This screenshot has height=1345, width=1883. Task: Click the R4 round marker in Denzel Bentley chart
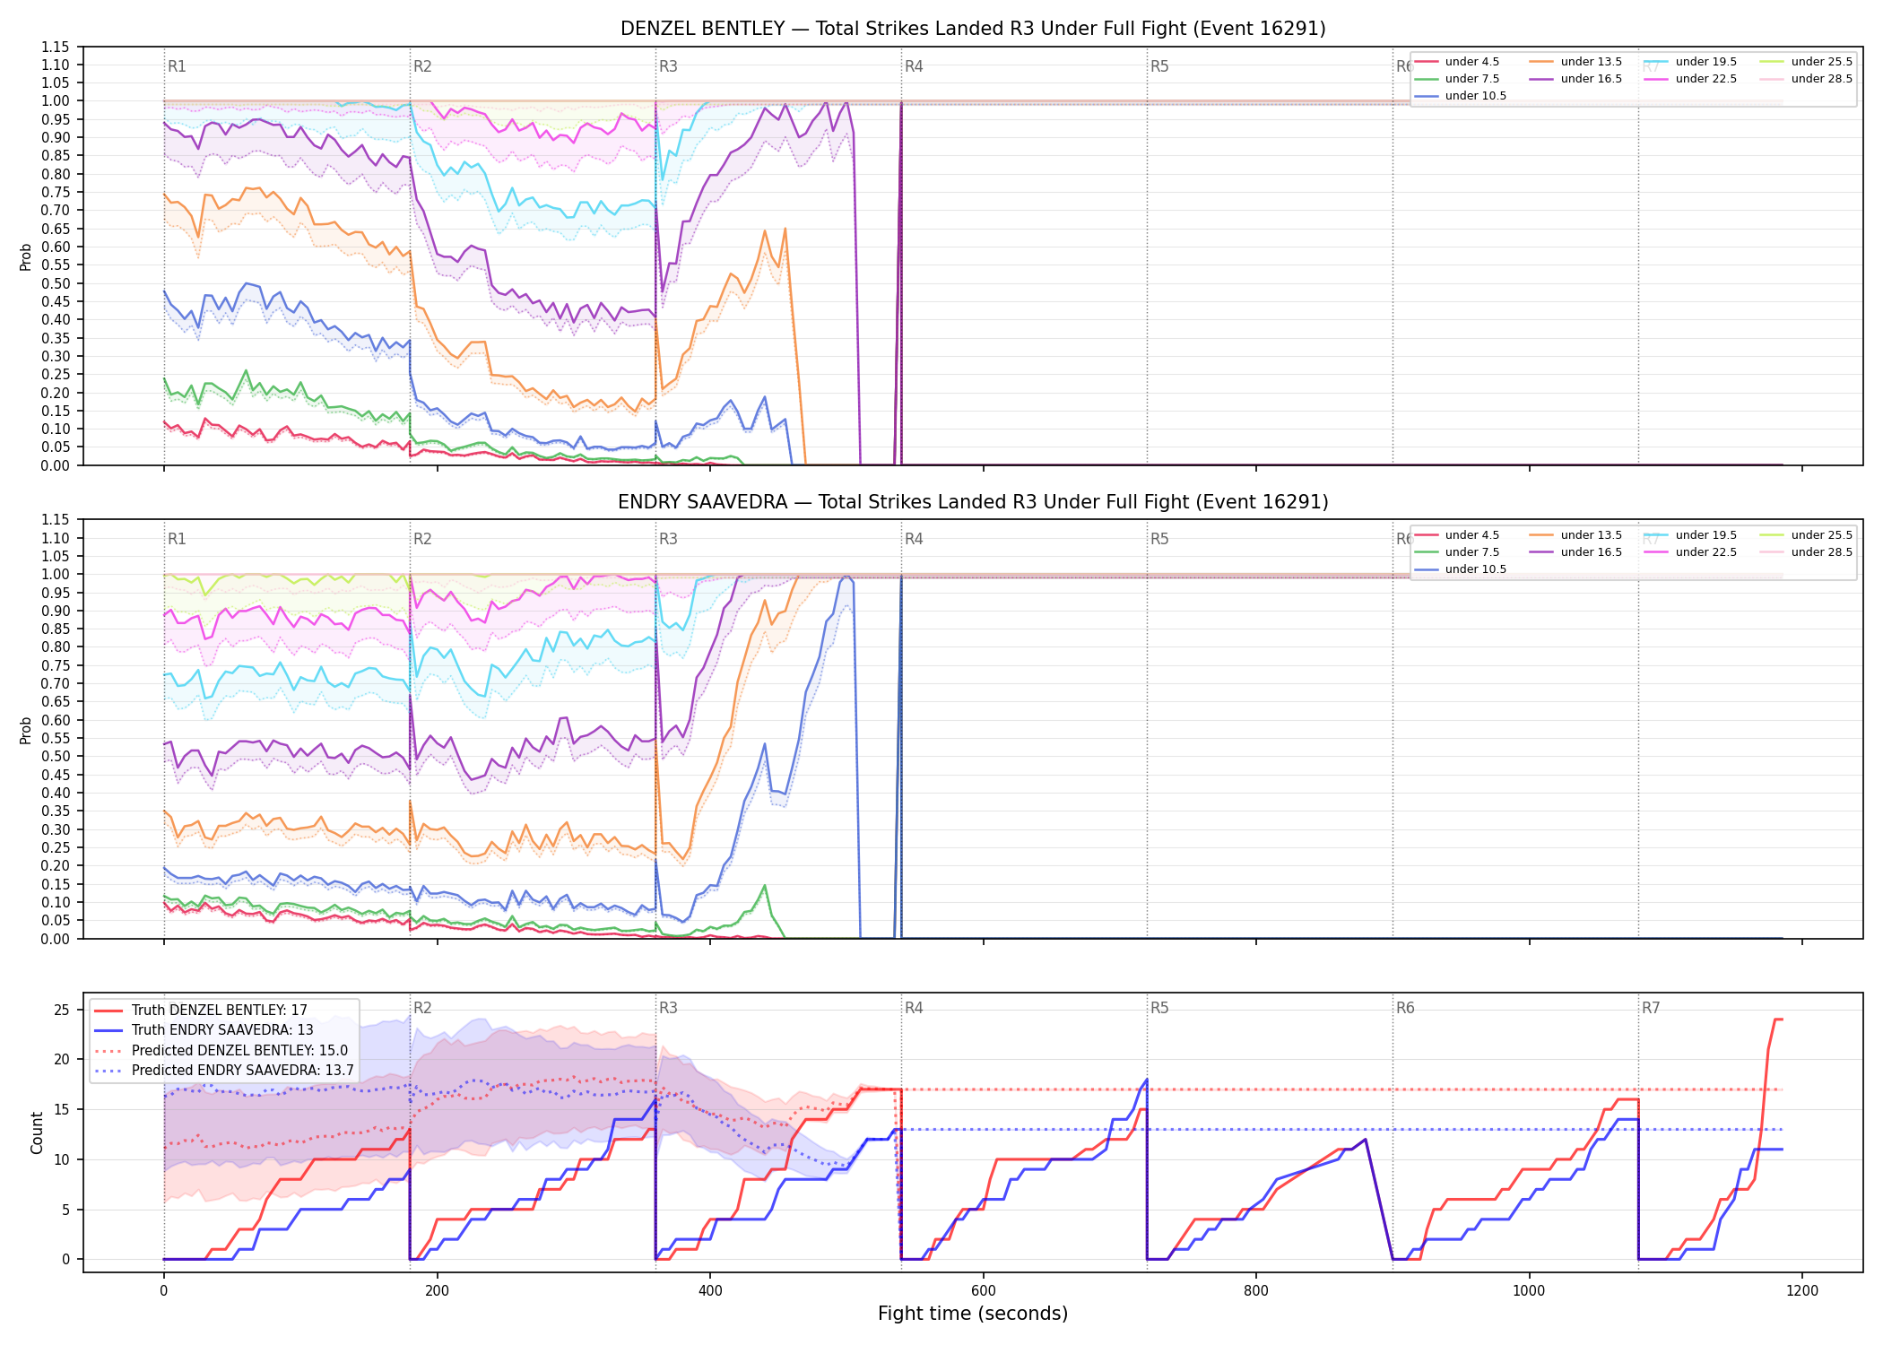914,66
